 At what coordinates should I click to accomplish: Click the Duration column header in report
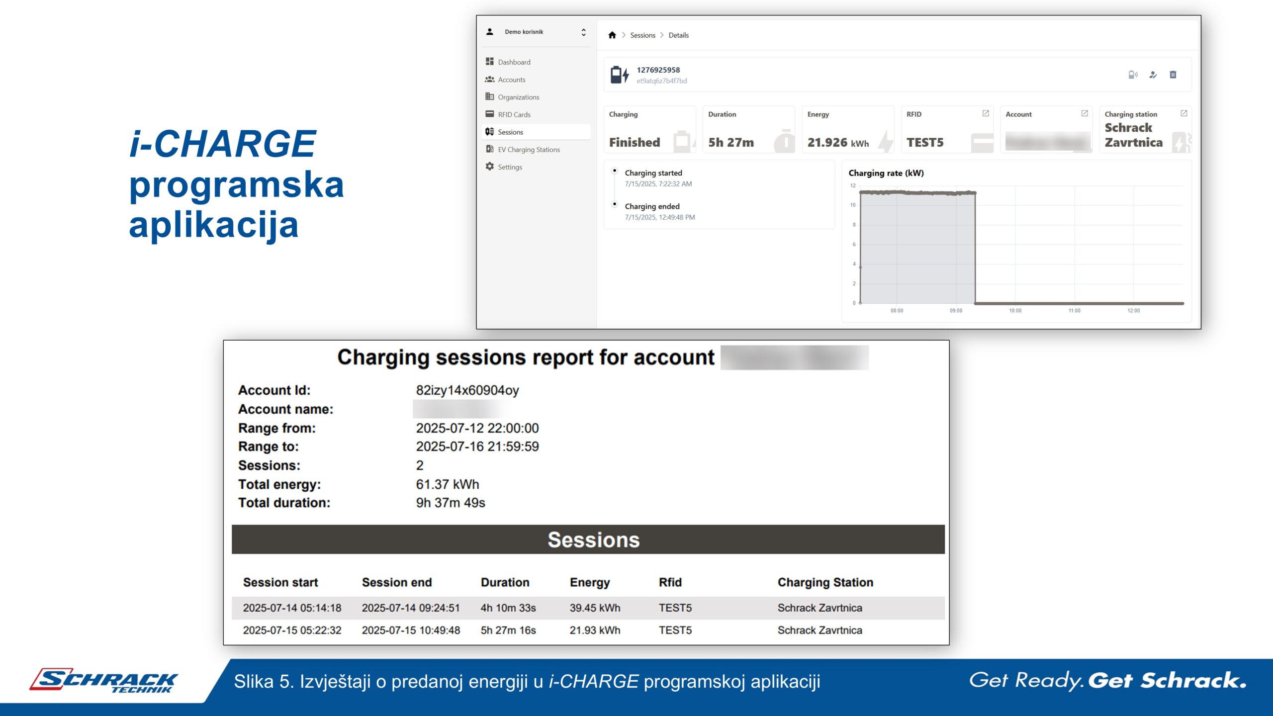coord(505,582)
